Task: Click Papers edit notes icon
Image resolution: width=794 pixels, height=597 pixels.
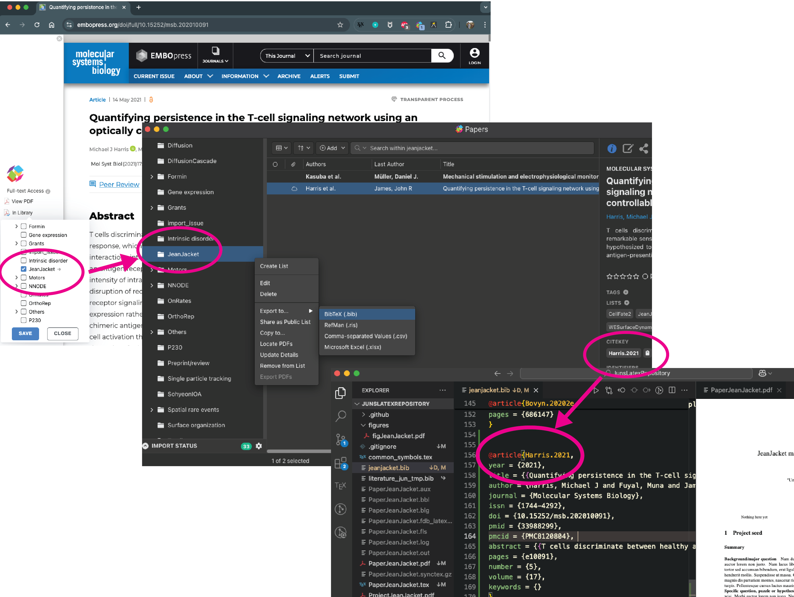Action: coord(627,148)
